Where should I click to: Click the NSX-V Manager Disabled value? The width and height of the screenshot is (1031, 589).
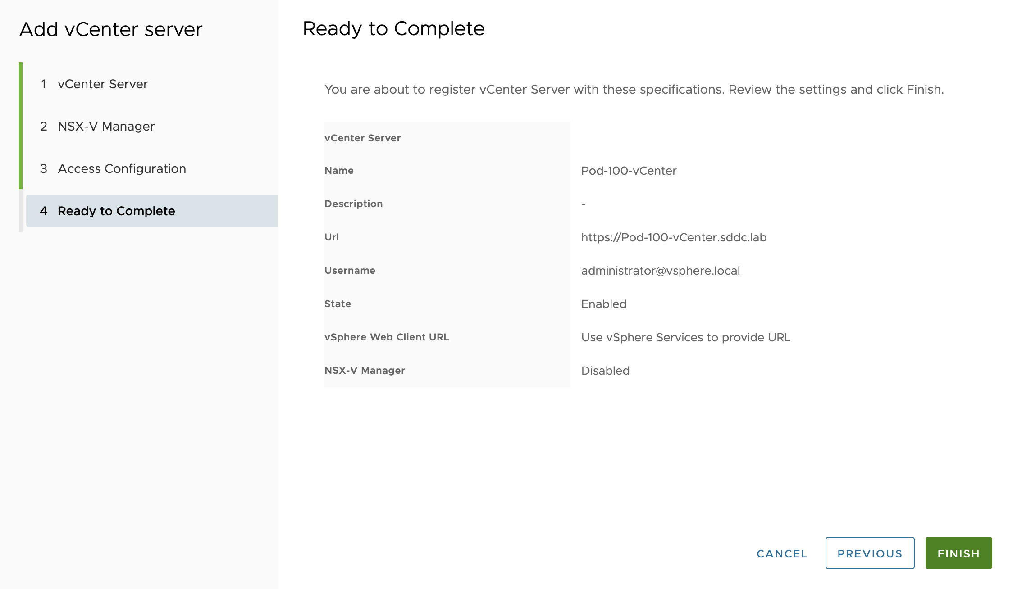605,371
